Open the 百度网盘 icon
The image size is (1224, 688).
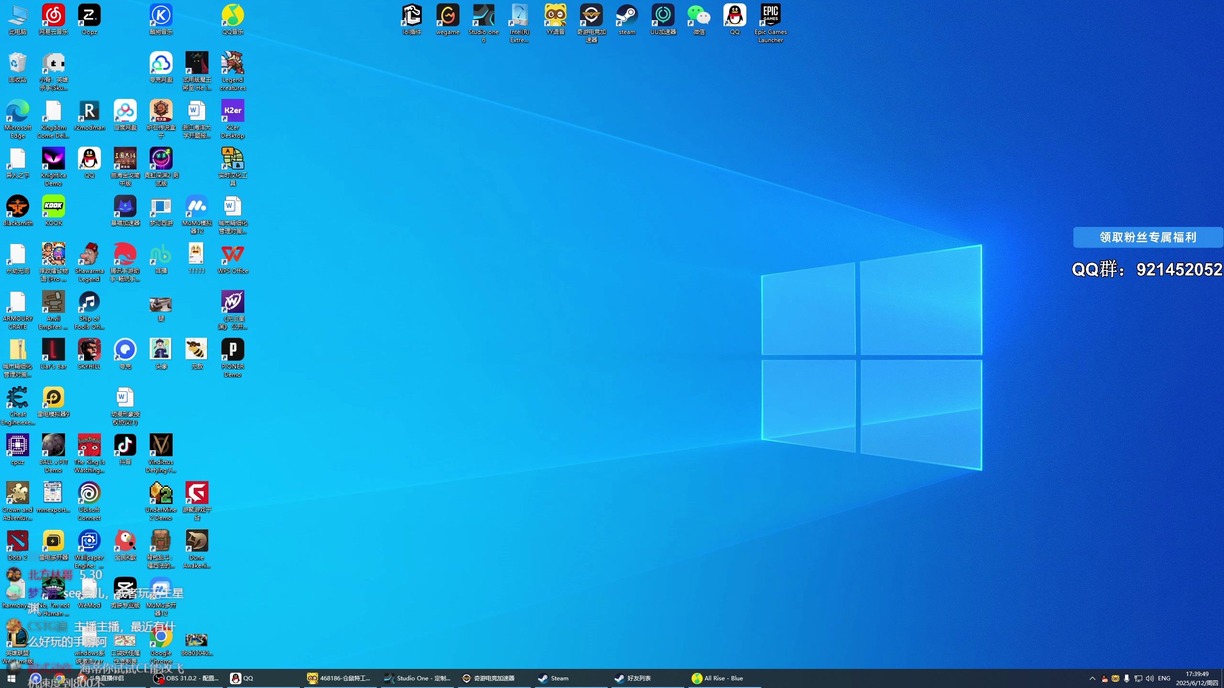[x=125, y=115]
